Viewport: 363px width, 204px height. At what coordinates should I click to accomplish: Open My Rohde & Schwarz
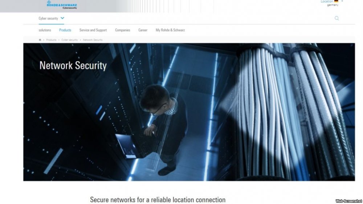[x=170, y=30]
